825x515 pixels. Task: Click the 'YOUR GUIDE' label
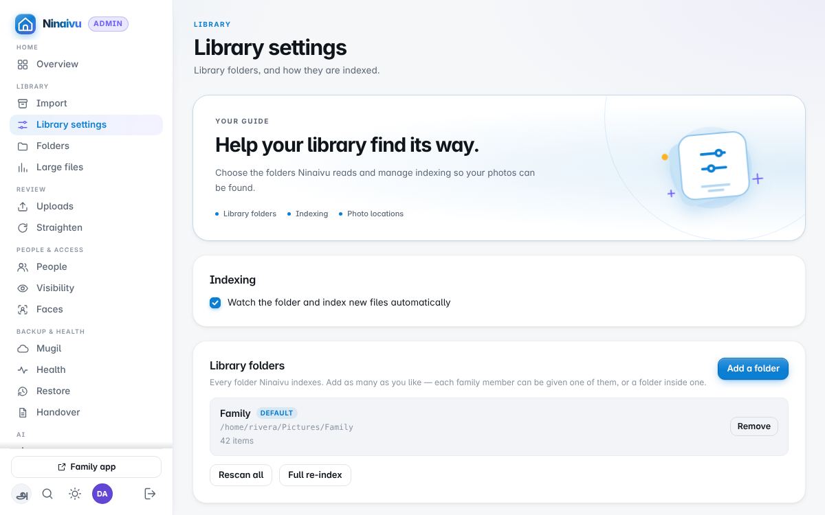point(242,122)
